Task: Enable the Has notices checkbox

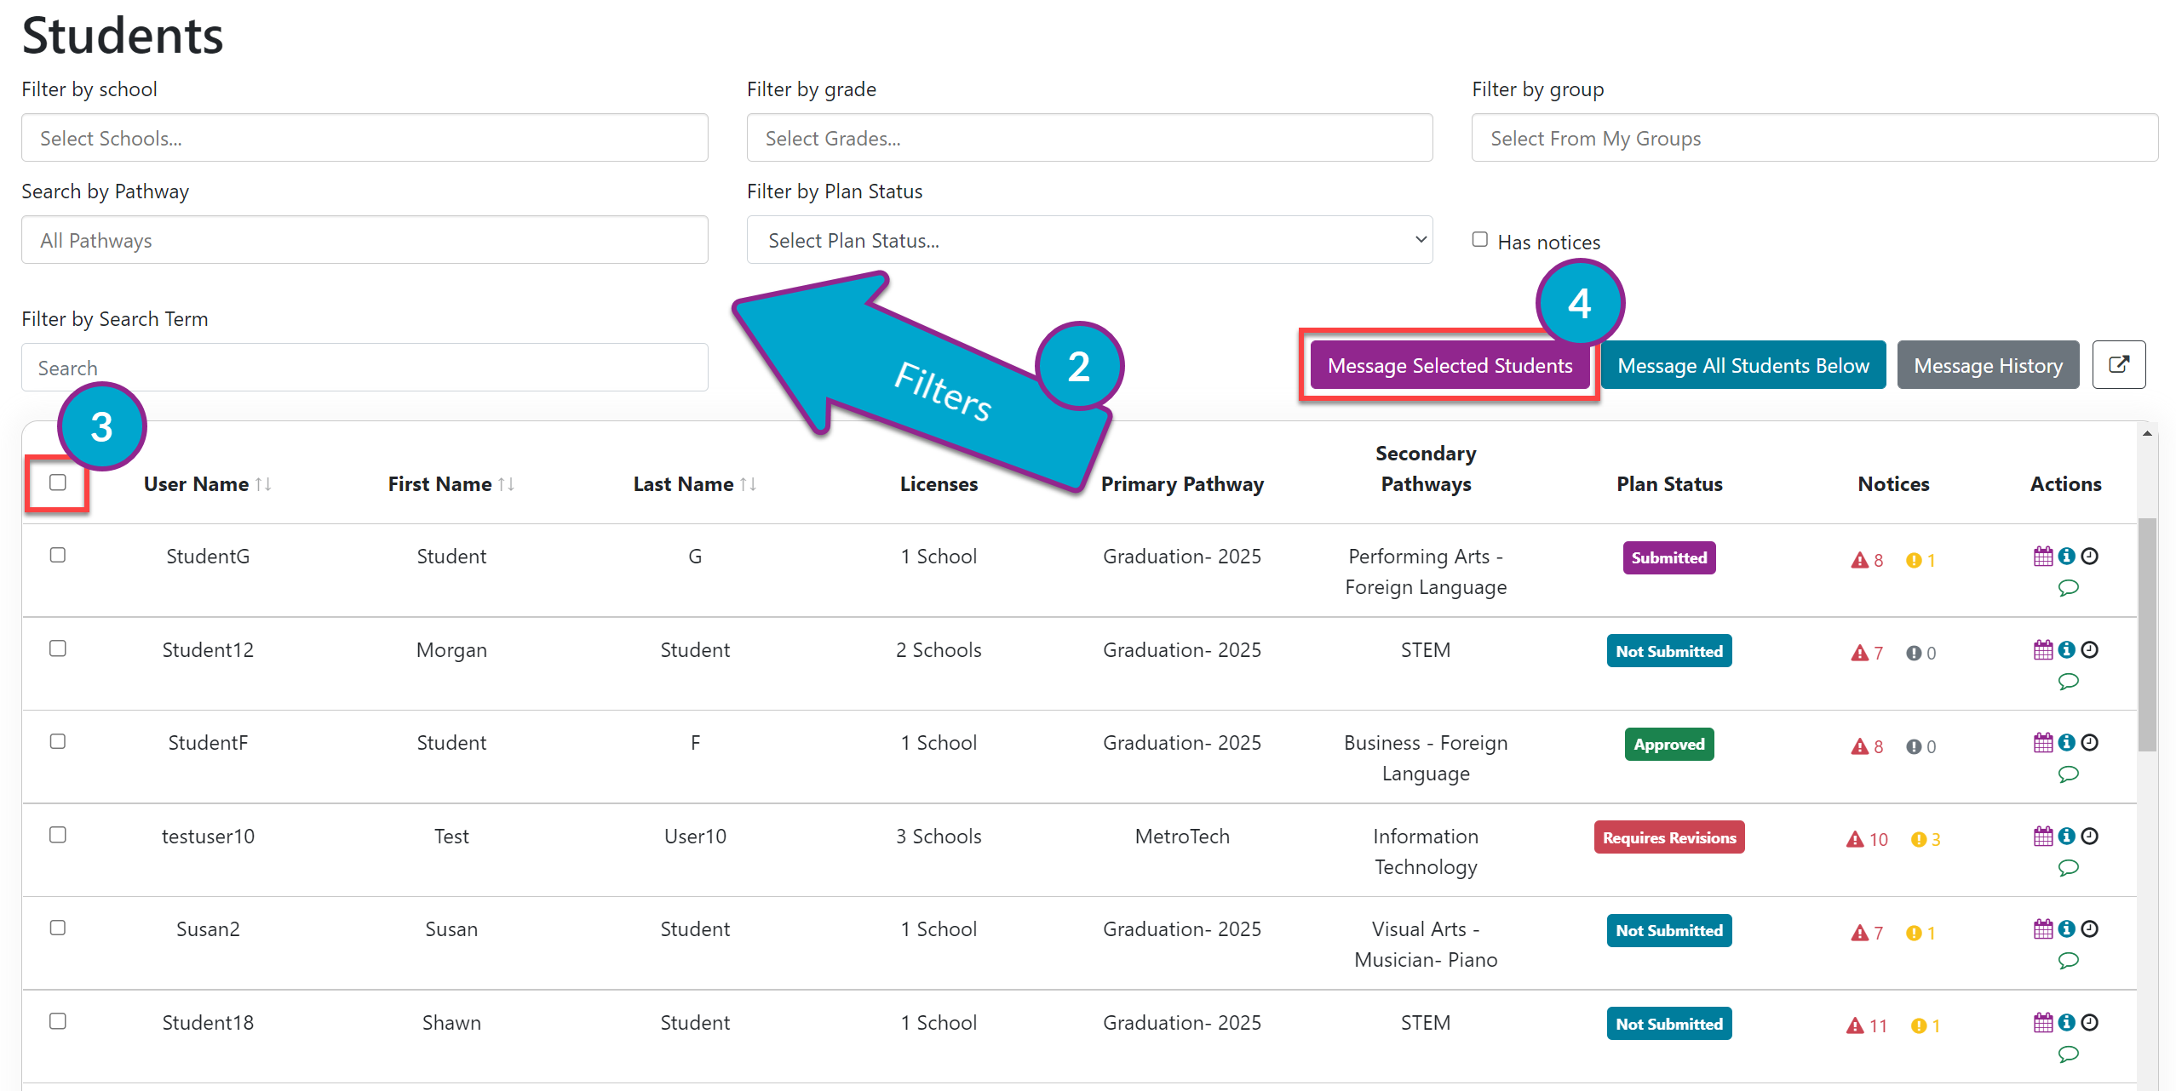Action: pyautogui.click(x=1480, y=240)
